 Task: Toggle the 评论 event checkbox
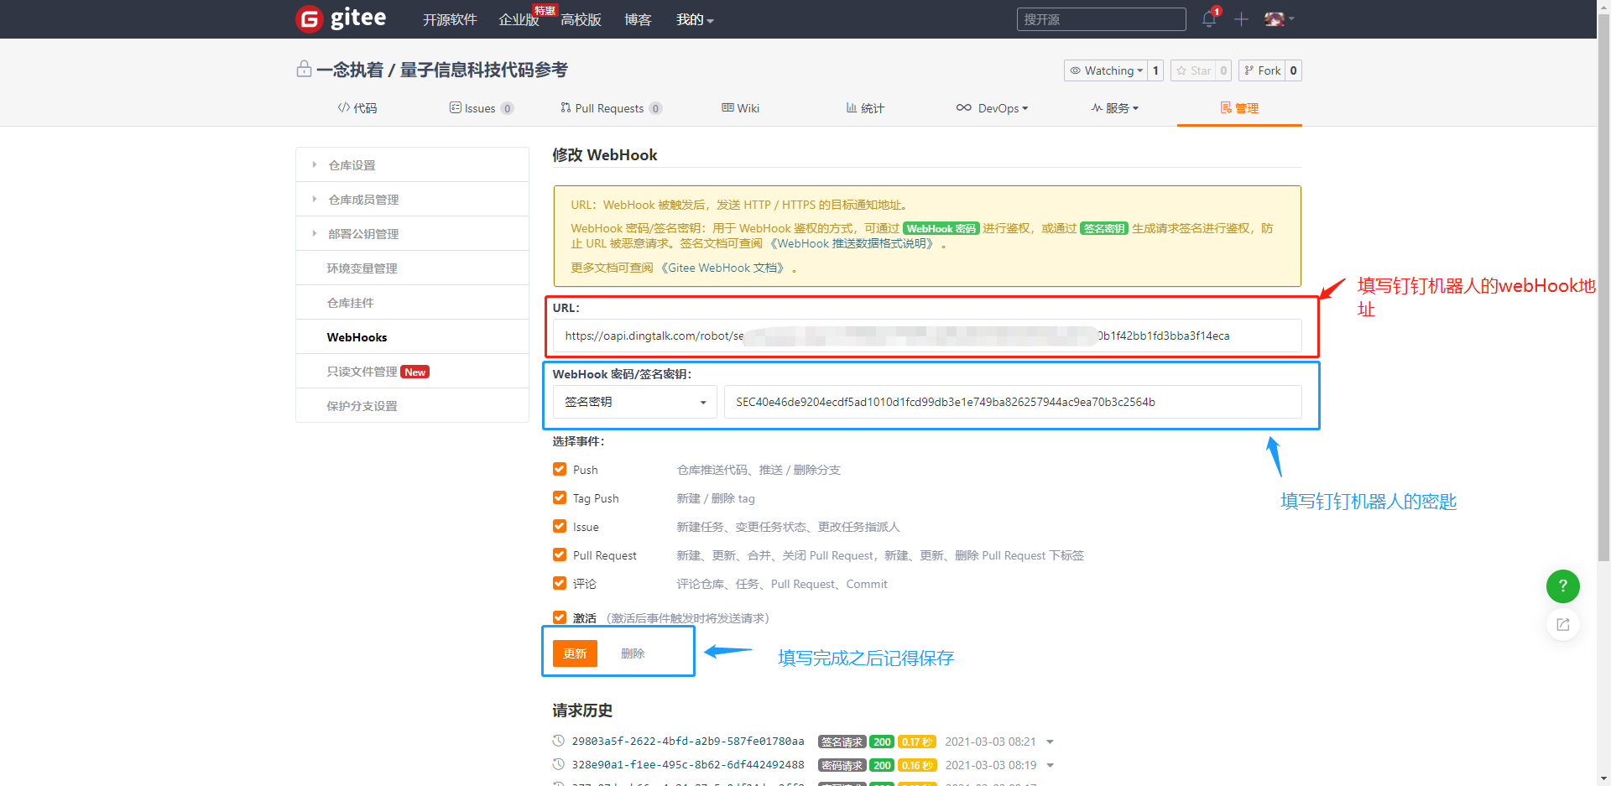pos(560,583)
